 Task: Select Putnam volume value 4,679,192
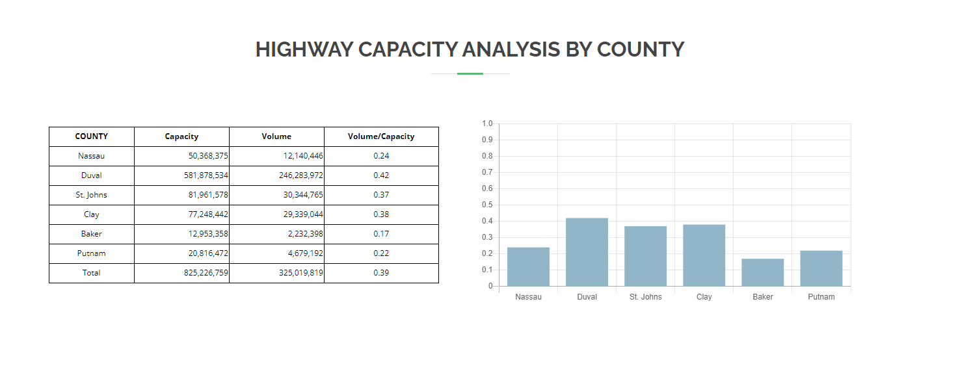(305, 253)
